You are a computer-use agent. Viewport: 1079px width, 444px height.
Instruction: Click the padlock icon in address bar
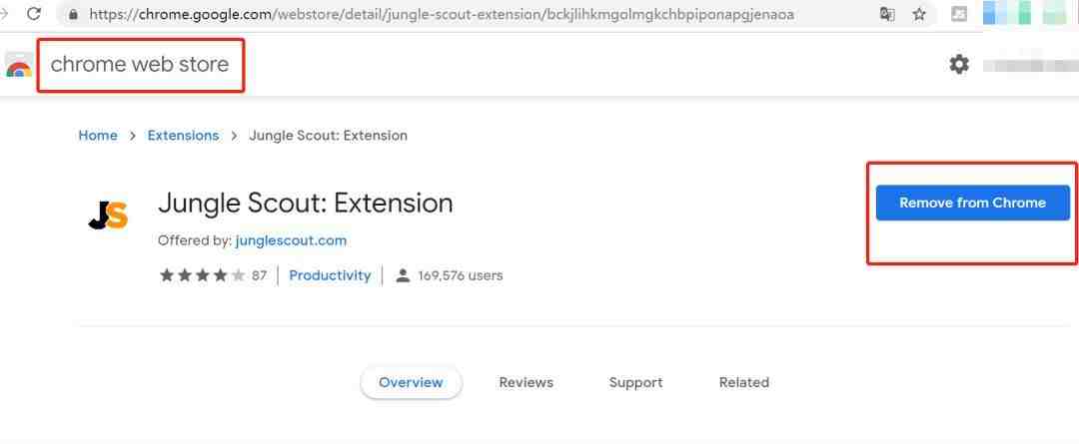click(x=74, y=14)
